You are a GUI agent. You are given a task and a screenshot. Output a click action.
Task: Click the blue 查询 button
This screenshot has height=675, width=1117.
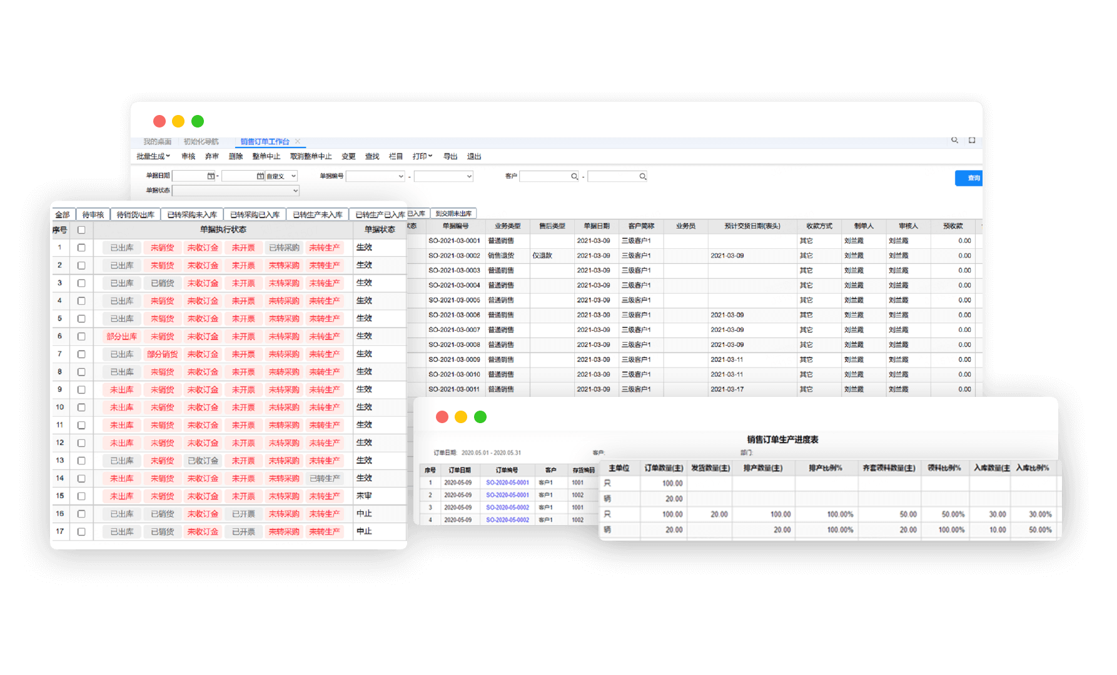(969, 178)
